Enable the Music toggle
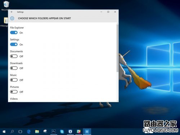 click(x=14, y=80)
